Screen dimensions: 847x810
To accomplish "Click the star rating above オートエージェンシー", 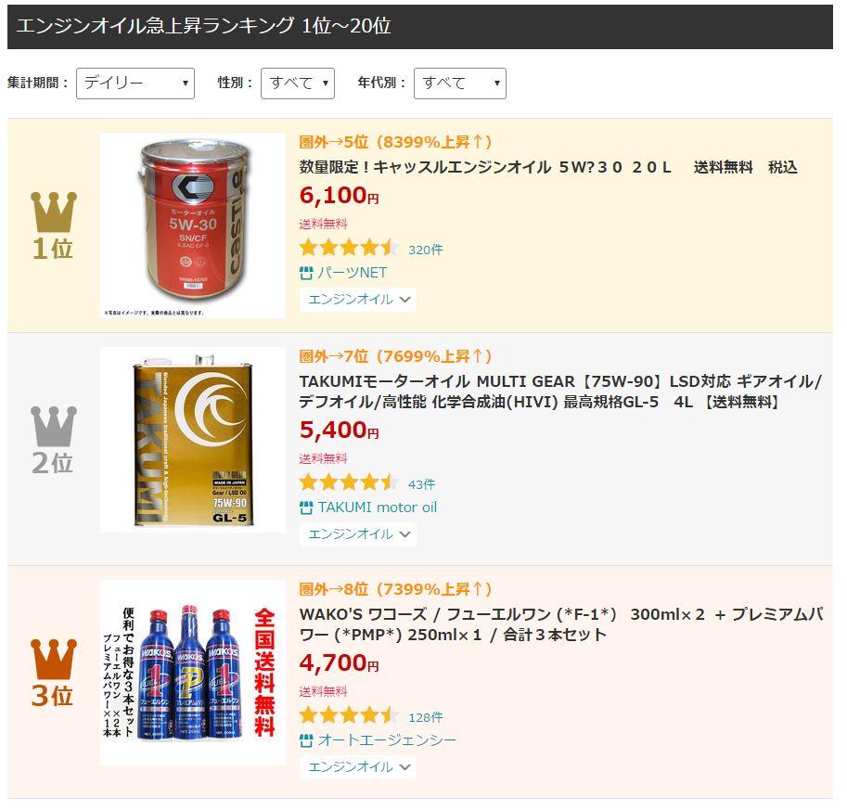I will pos(350,715).
